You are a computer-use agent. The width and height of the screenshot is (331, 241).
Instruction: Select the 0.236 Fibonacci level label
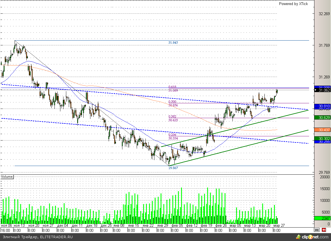[x=172, y=135]
